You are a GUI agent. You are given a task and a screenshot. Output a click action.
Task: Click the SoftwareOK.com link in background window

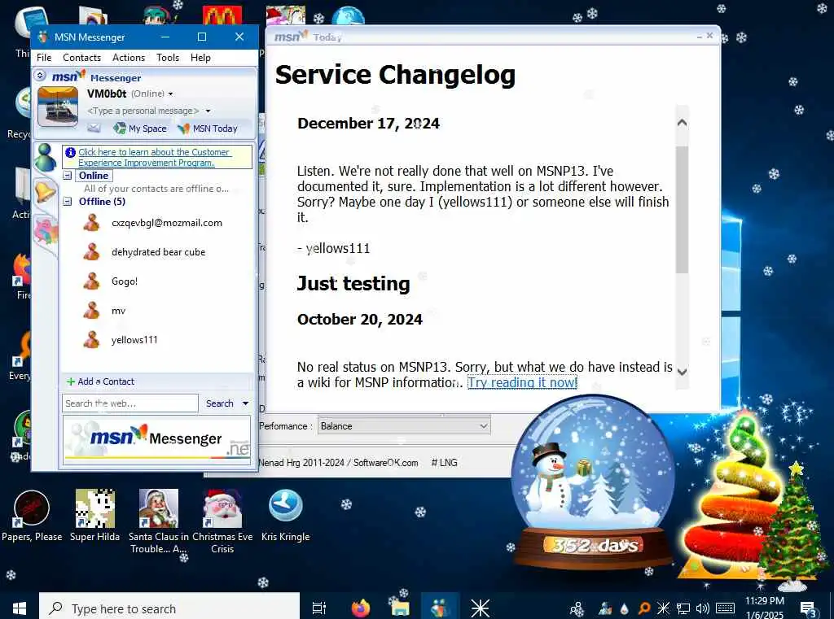click(385, 463)
